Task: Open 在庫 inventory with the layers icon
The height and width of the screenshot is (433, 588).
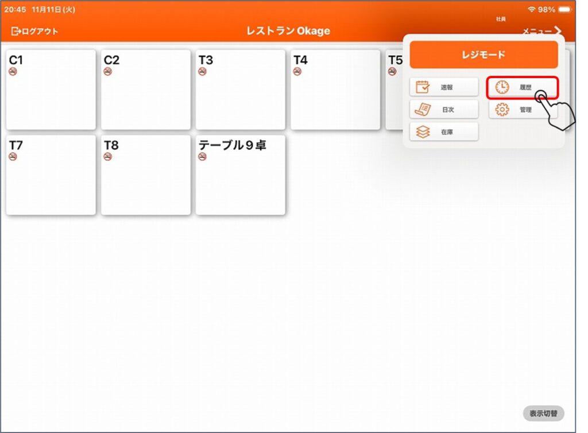Action: (x=444, y=132)
